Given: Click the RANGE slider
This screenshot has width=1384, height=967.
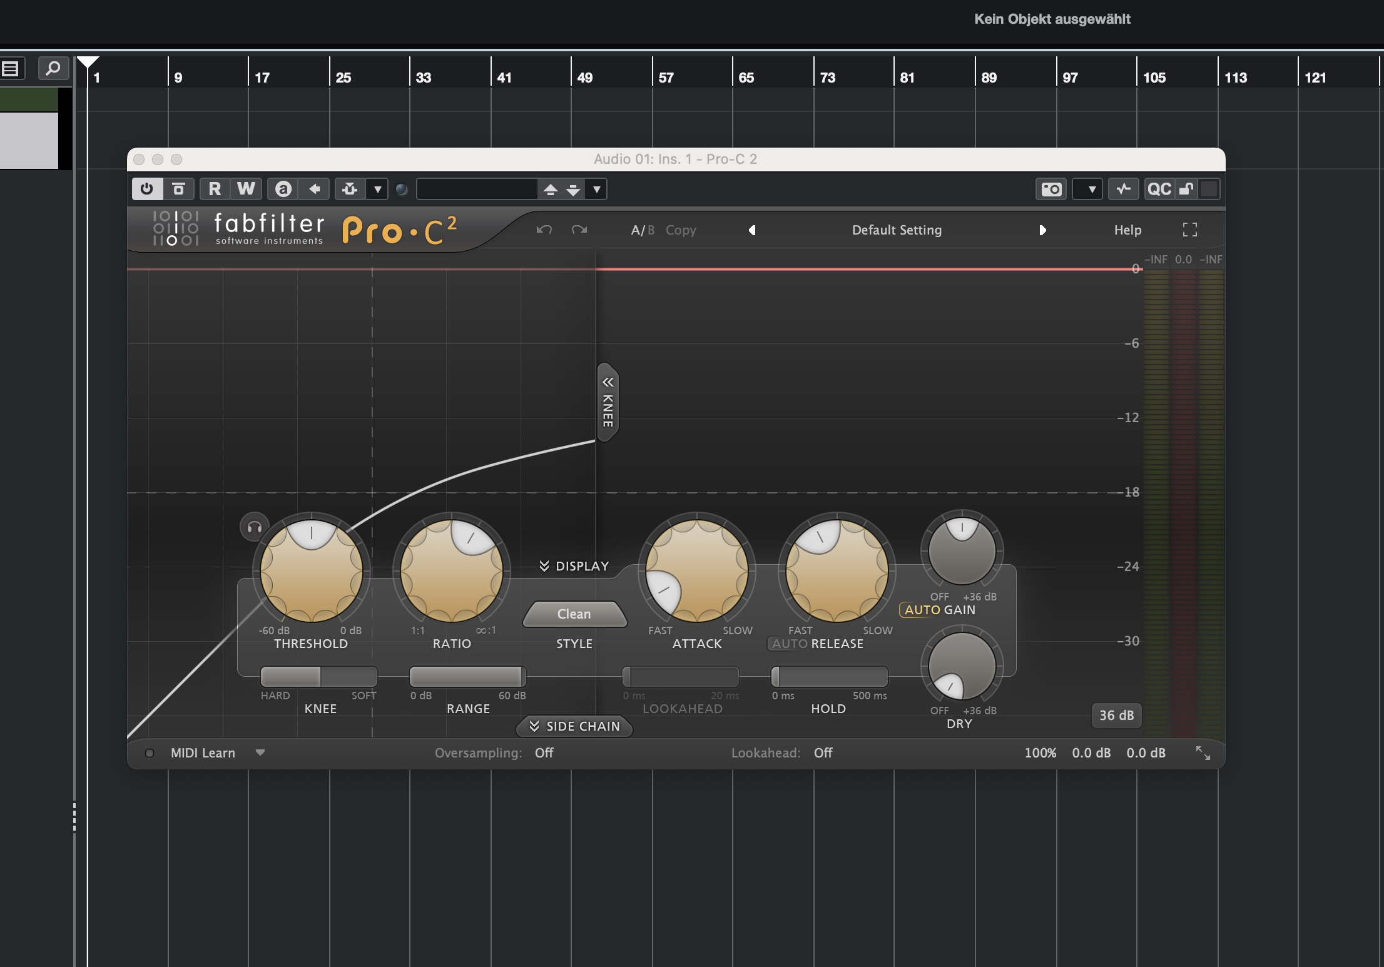Looking at the screenshot, I should coord(467,677).
